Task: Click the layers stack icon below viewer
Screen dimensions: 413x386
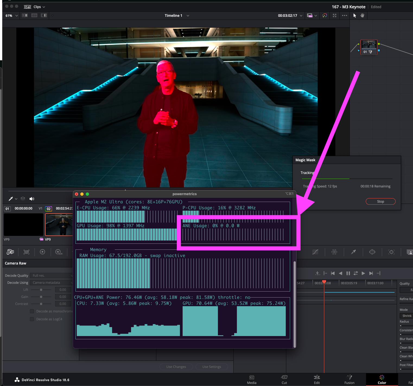Action: [x=23, y=199]
